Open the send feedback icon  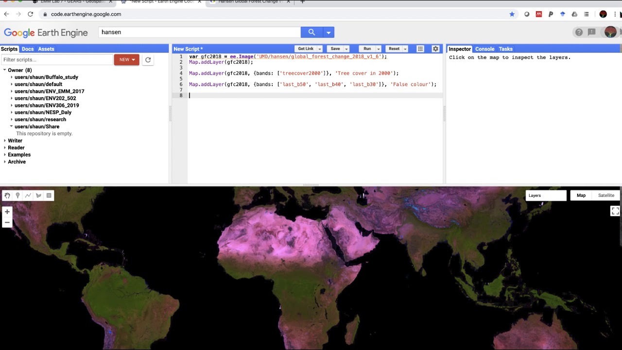(591, 32)
